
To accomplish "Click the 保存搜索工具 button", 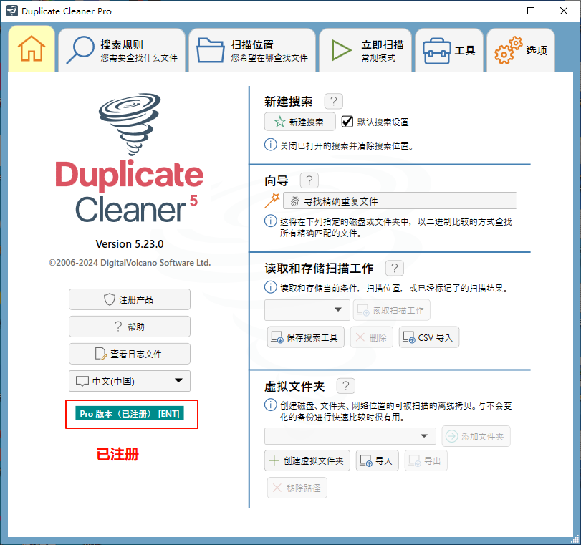I will (x=306, y=337).
